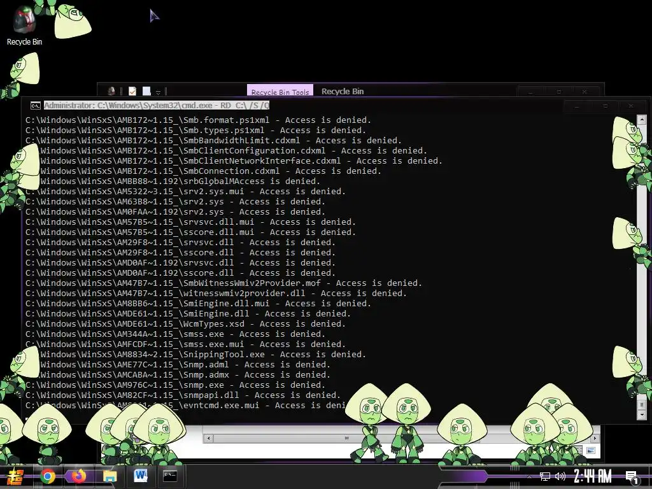Click the line with Smb.types.ps1xml
The height and width of the screenshot is (489, 652).
click(x=195, y=130)
